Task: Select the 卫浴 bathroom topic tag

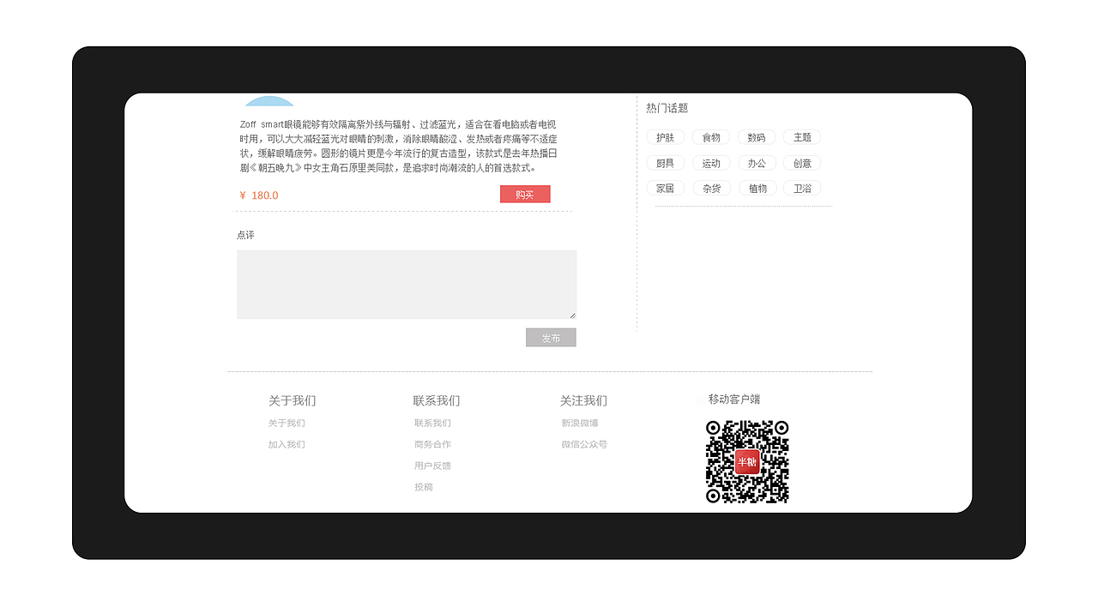Action: [802, 188]
